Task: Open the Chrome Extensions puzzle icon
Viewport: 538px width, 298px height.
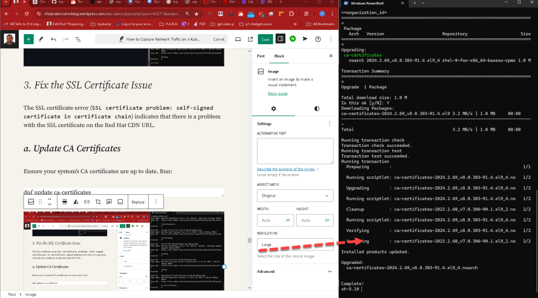Action: click(x=291, y=14)
